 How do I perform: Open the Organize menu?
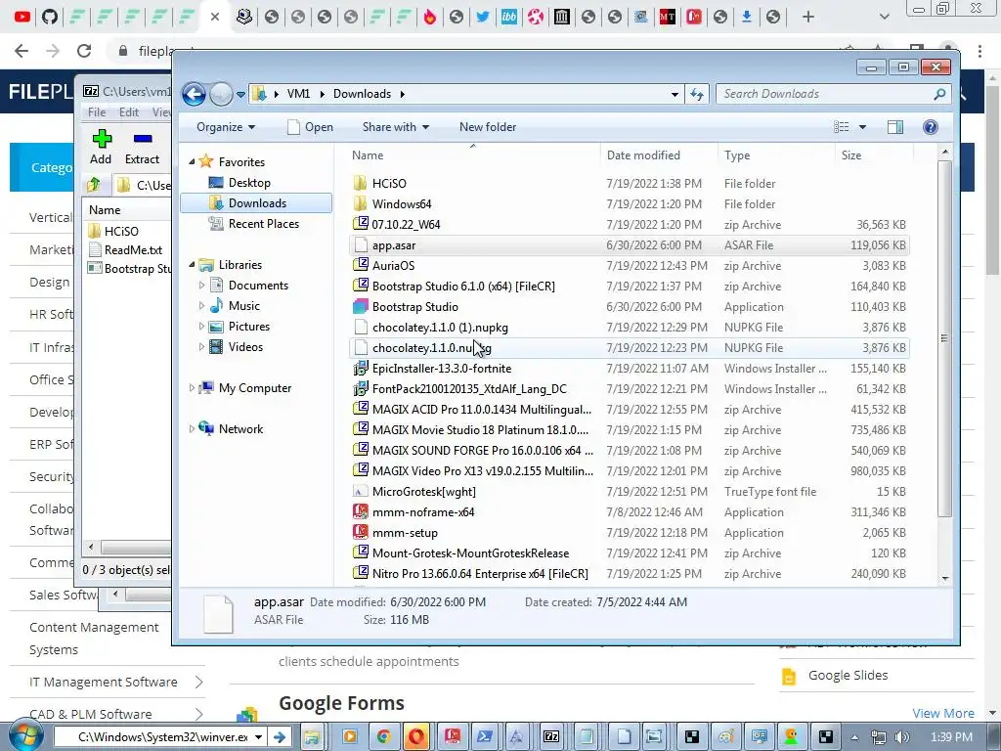(x=226, y=127)
